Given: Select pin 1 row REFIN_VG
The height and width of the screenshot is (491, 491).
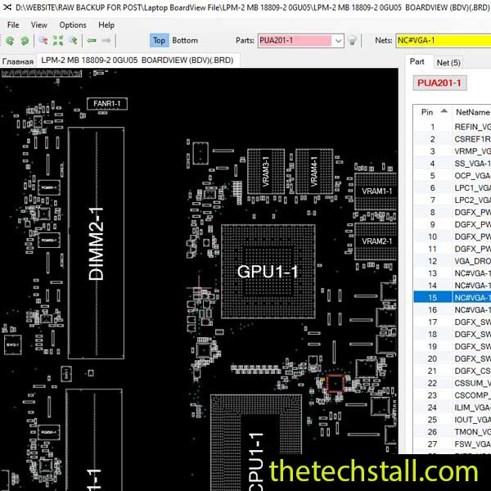Looking at the screenshot, I should click(453, 127).
